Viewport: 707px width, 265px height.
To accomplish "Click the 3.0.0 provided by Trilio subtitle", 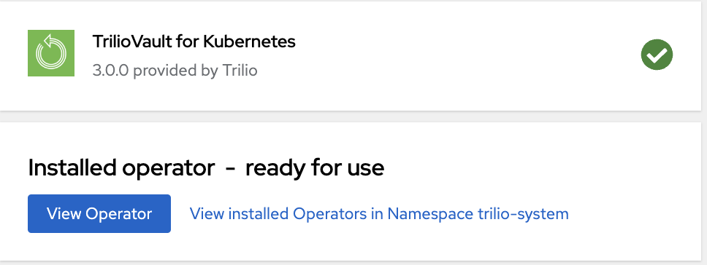I will pos(175,71).
